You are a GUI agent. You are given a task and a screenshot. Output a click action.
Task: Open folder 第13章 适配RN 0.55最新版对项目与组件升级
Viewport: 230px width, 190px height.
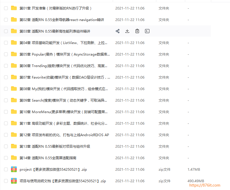[x=55, y=147]
